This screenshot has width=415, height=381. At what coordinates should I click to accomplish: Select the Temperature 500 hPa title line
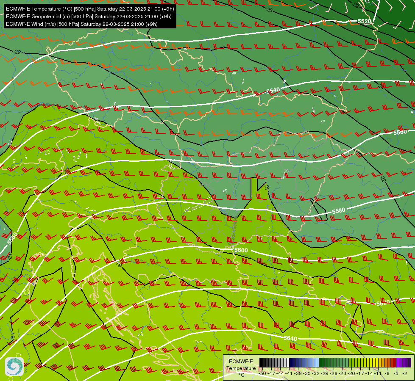[90, 9]
